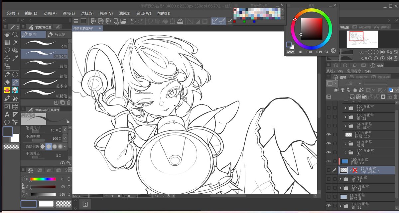The height and width of the screenshot is (213, 399).
Task: Show the 组 25 folder layer
Action: [329, 117]
